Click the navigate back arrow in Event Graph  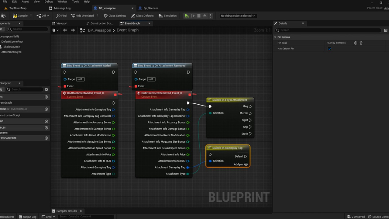coord(65,30)
